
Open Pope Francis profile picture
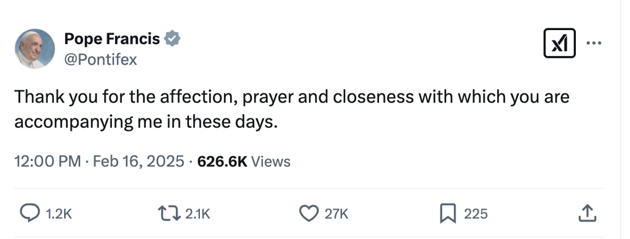(x=35, y=49)
